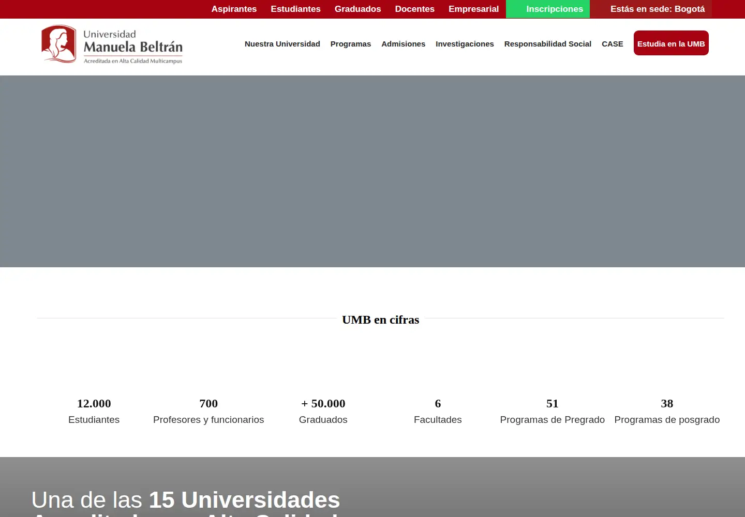This screenshot has width=745, height=517.
Task: Open the Aspirantes top link
Action: point(234,9)
